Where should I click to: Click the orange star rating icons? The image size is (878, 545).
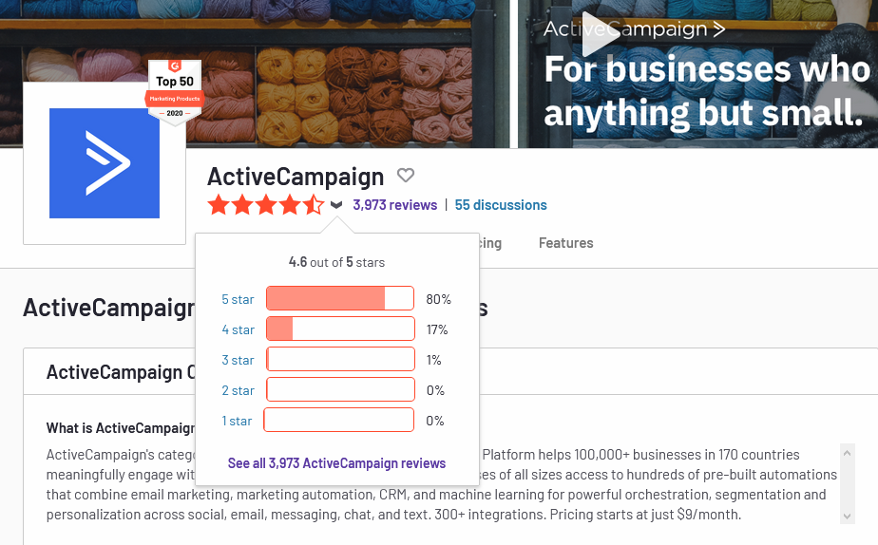coord(266,205)
